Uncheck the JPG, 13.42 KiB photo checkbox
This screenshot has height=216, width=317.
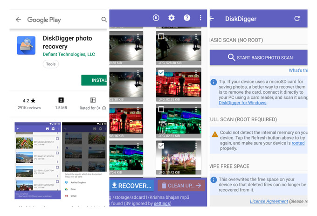coord(161,146)
